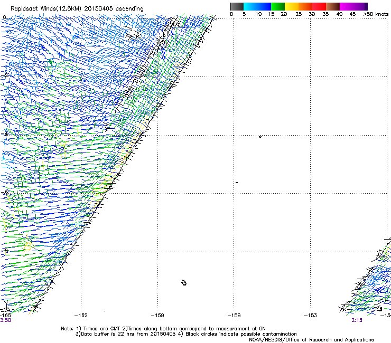Click the purple '2:15' swath time label
The width and height of the screenshot is (391, 343).
coord(357,320)
